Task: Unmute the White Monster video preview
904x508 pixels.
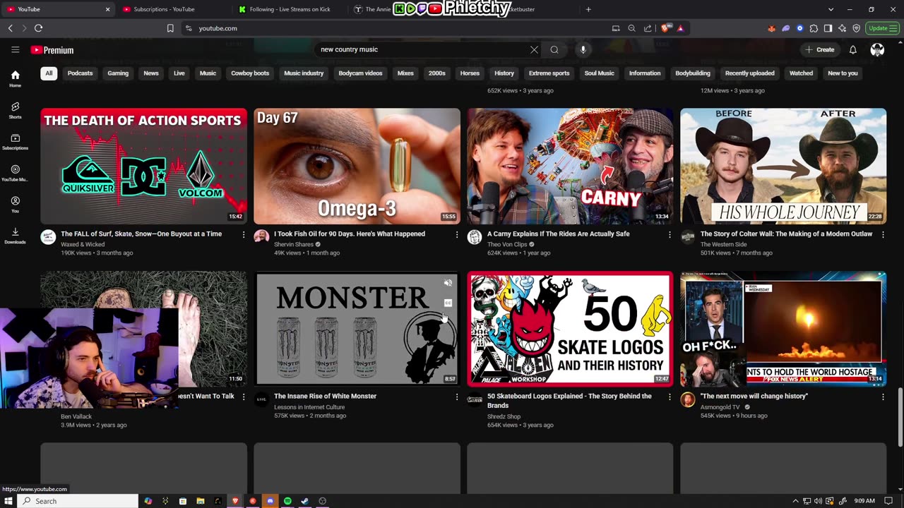Action: pyautogui.click(x=448, y=284)
